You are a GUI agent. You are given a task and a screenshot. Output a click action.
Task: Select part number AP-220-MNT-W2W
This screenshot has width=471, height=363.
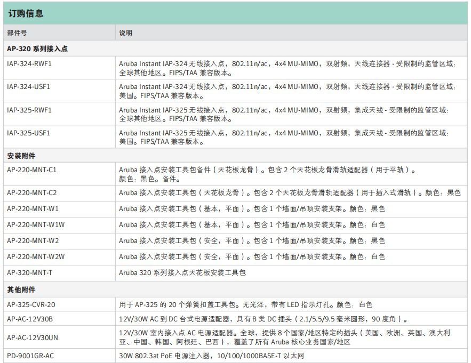pyautogui.click(x=36, y=257)
